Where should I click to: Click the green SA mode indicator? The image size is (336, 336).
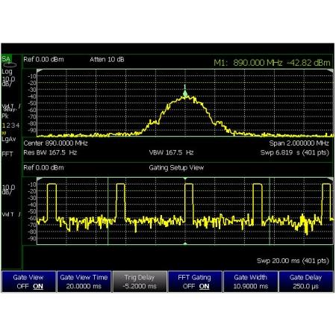coord(6,59)
